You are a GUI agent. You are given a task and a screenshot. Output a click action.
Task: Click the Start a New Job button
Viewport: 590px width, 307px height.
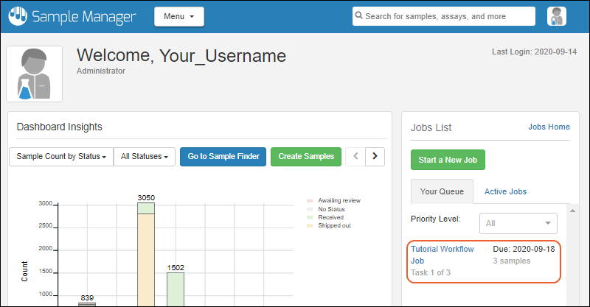pyautogui.click(x=448, y=159)
